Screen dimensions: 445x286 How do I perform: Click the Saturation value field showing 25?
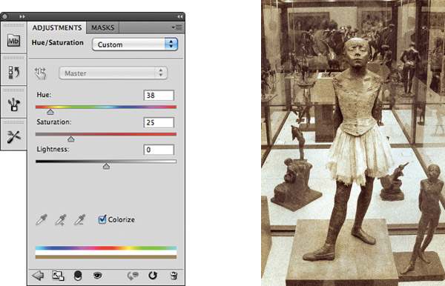pyautogui.click(x=159, y=123)
